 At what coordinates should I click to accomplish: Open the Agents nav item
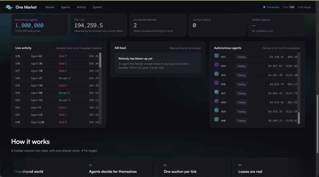coord(65,7)
